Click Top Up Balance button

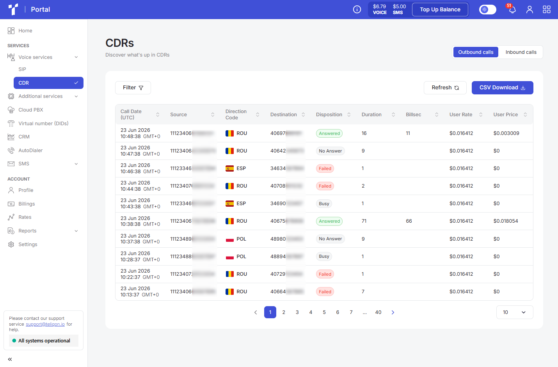(x=440, y=9)
